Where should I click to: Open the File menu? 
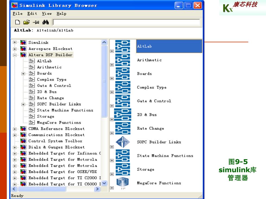point(17,14)
